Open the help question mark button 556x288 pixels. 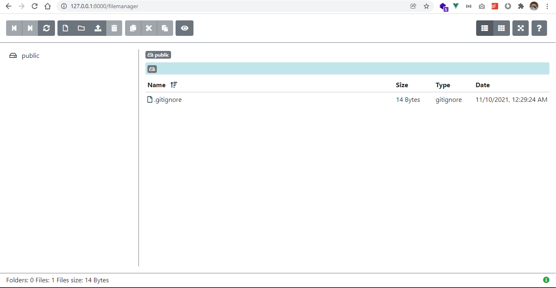click(539, 28)
